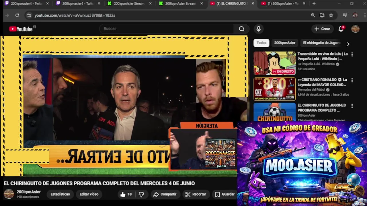The width and height of the screenshot is (367, 206).
Task: Click the Crear button
Action: pyautogui.click(x=322, y=29)
